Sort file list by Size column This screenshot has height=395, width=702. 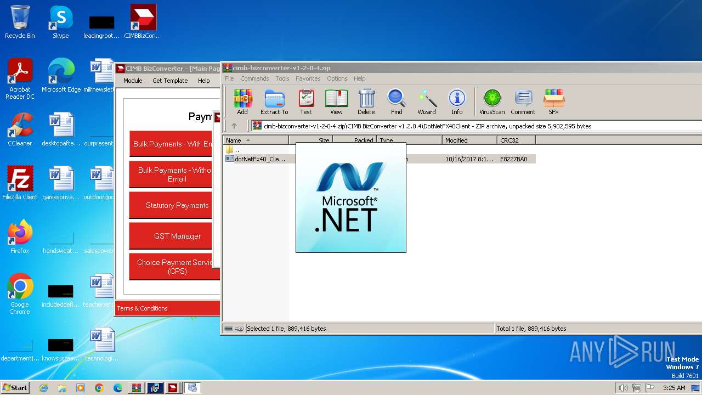(x=310, y=140)
